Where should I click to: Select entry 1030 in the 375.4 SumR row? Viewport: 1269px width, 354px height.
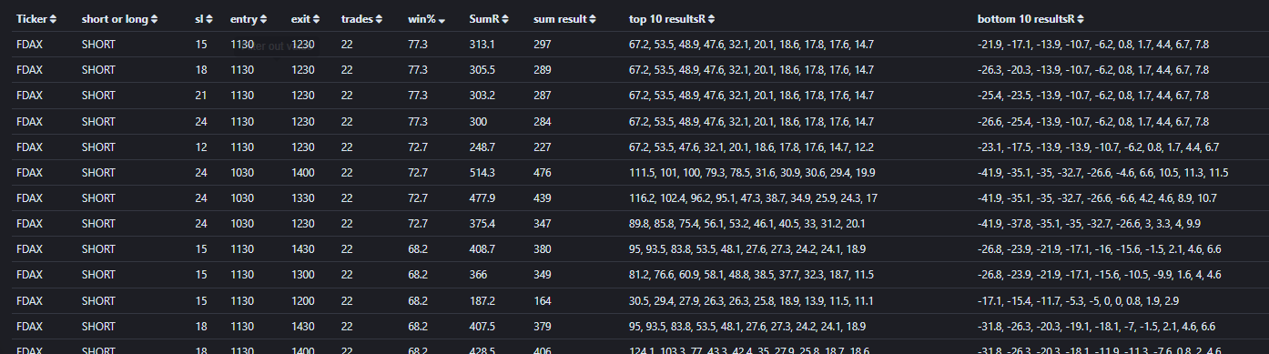click(241, 223)
